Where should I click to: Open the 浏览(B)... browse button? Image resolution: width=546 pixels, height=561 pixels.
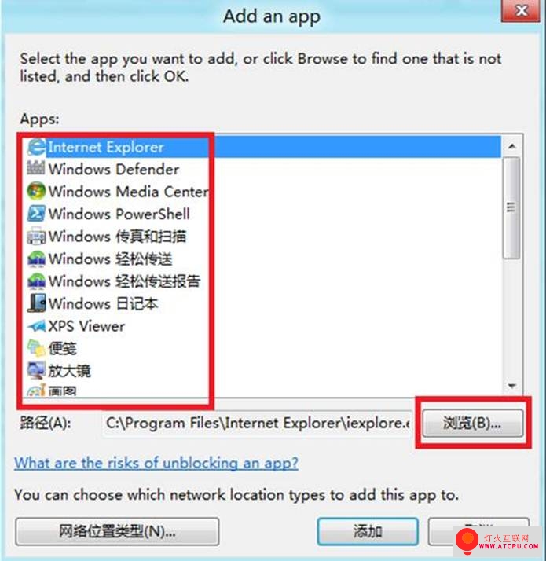pos(472,423)
